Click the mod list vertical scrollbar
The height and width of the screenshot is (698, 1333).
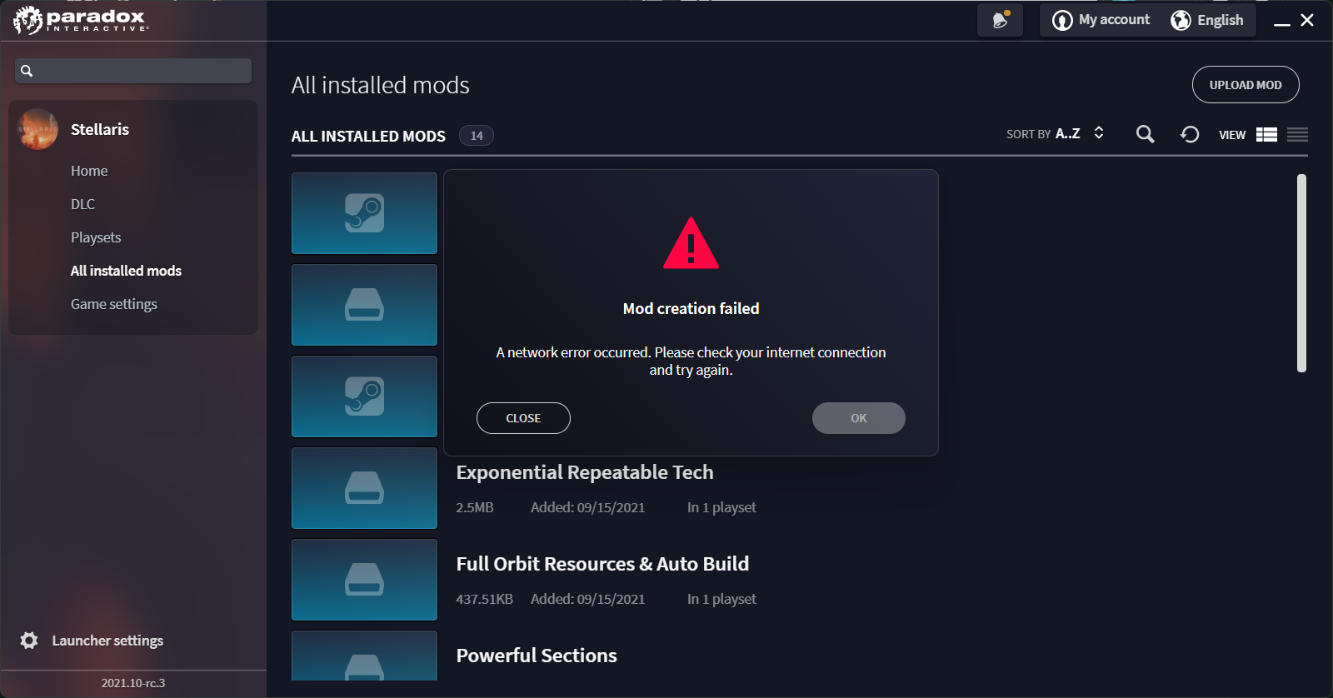[1301, 273]
